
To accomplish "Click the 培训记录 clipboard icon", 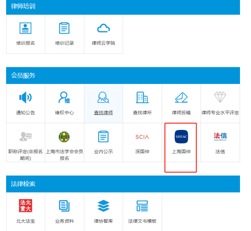I will [x=64, y=28].
